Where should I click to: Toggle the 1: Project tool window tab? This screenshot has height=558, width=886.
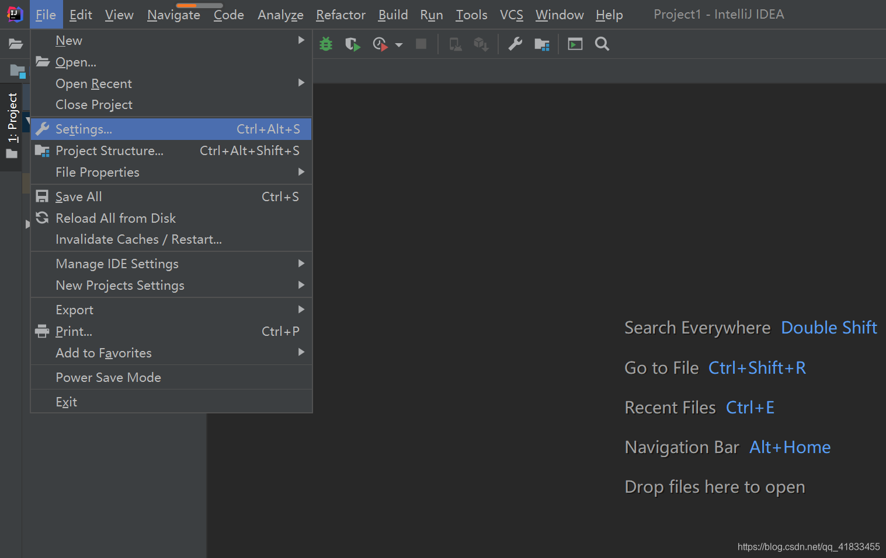[x=12, y=118]
